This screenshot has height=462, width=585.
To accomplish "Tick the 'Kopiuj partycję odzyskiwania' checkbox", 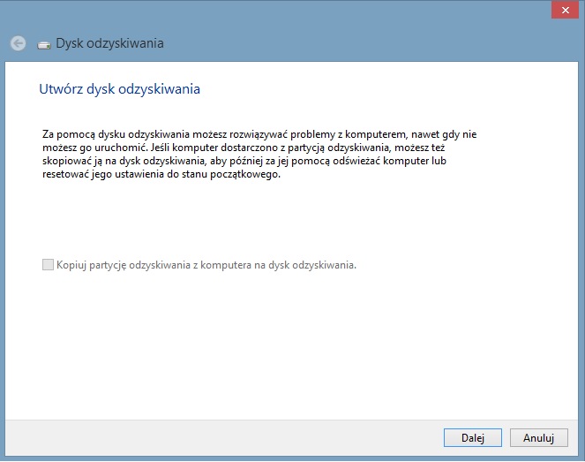I will [48, 265].
